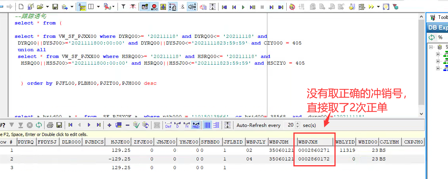Save grid data with floppy icon

tap(59, 125)
